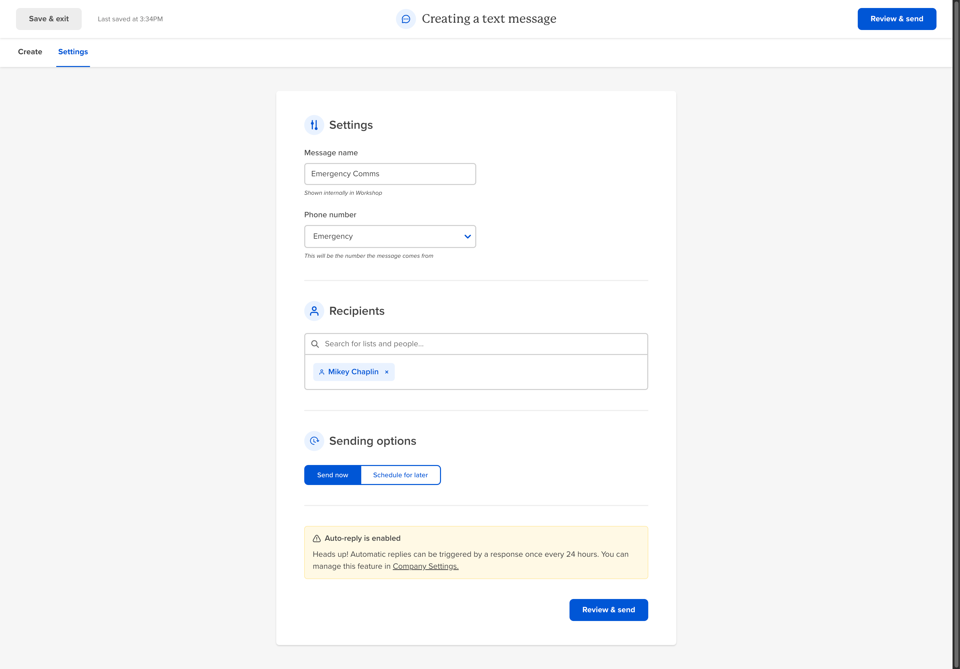Click the person icon in Mikey Chaplin chip
The height and width of the screenshot is (669, 960).
coord(321,372)
